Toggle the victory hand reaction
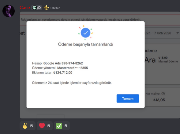Viewport: 180px width, 134px height. [28, 126]
